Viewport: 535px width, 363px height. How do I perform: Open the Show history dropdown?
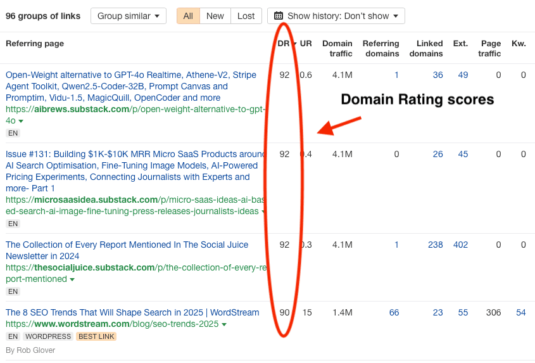336,16
